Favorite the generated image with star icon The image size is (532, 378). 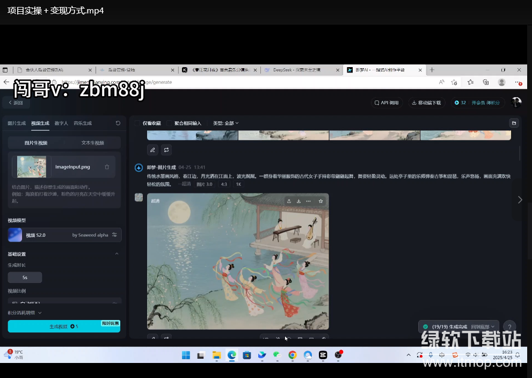click(x=320, y=201)
